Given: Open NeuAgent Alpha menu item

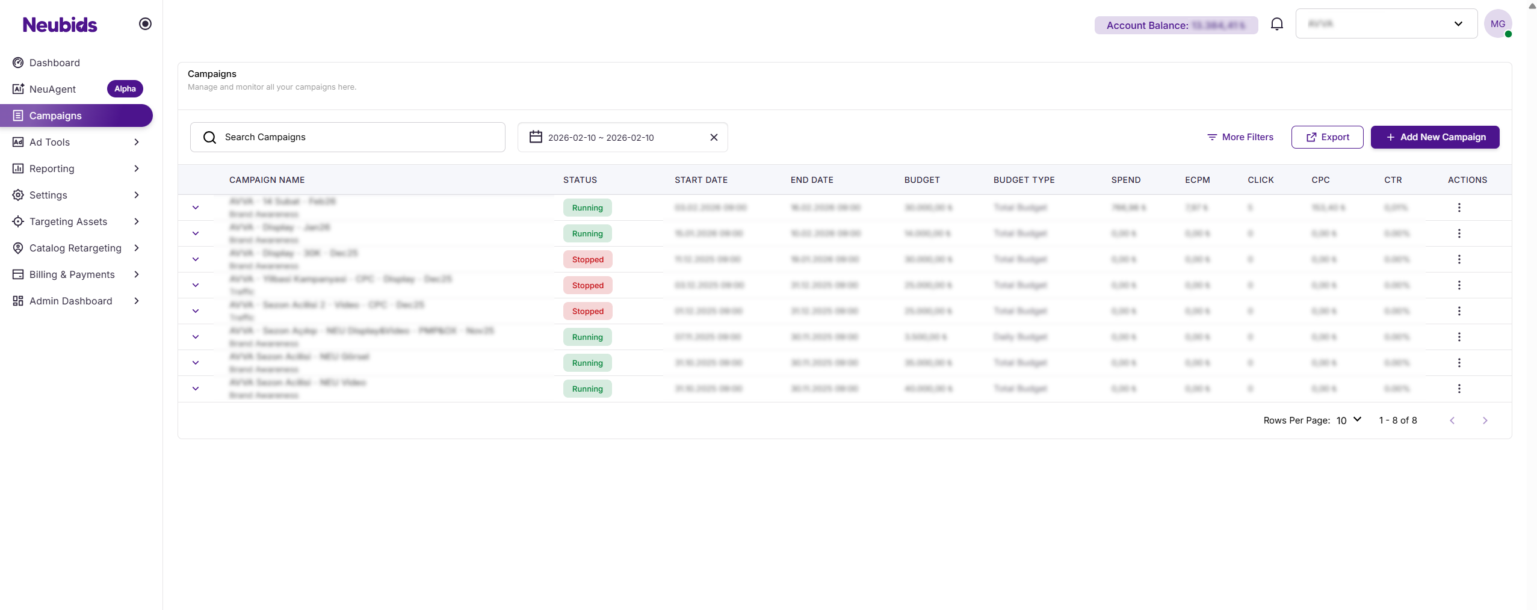Looking at the screenshot, I should pos(53,89).
